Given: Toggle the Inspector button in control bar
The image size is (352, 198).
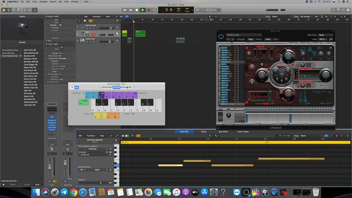Looking at the screenshot, I should [x=9, y=10].
